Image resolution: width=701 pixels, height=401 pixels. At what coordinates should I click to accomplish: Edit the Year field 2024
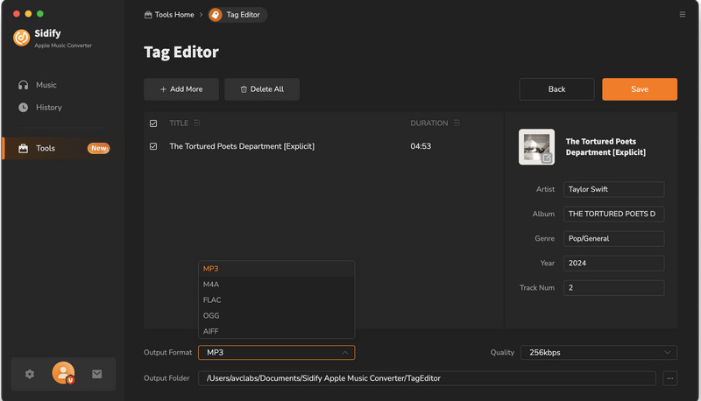pos(613,263)
